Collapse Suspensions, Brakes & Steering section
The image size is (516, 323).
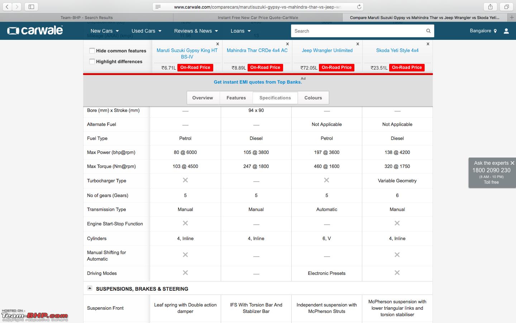coord(90,288)
